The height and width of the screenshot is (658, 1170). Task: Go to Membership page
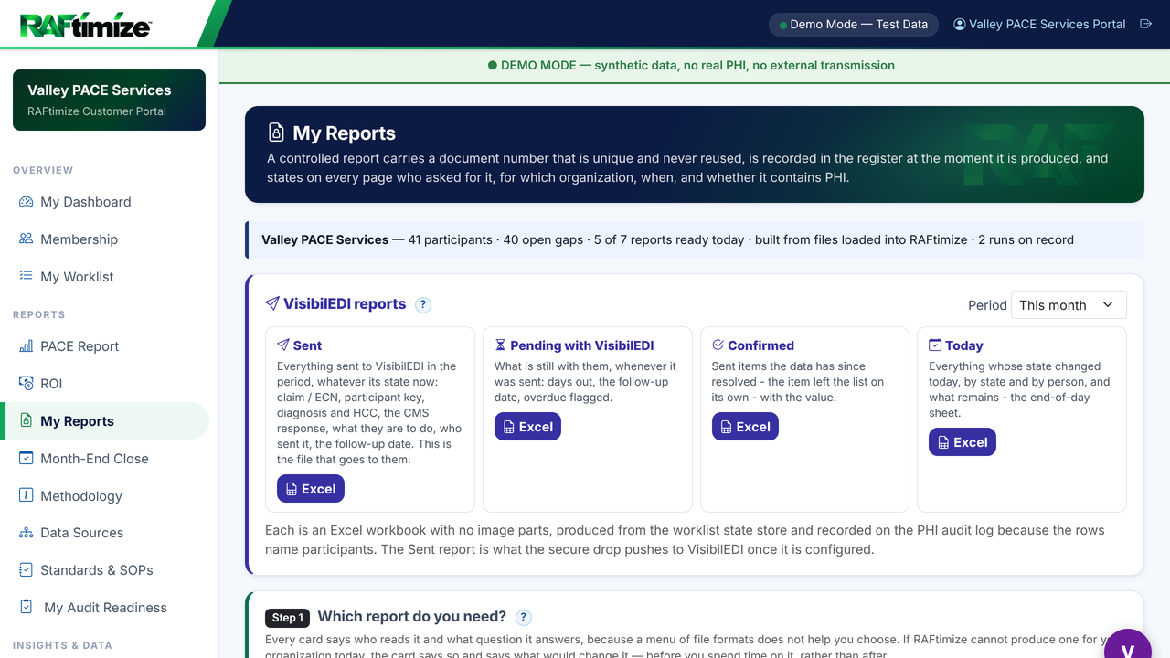point(104,239)
